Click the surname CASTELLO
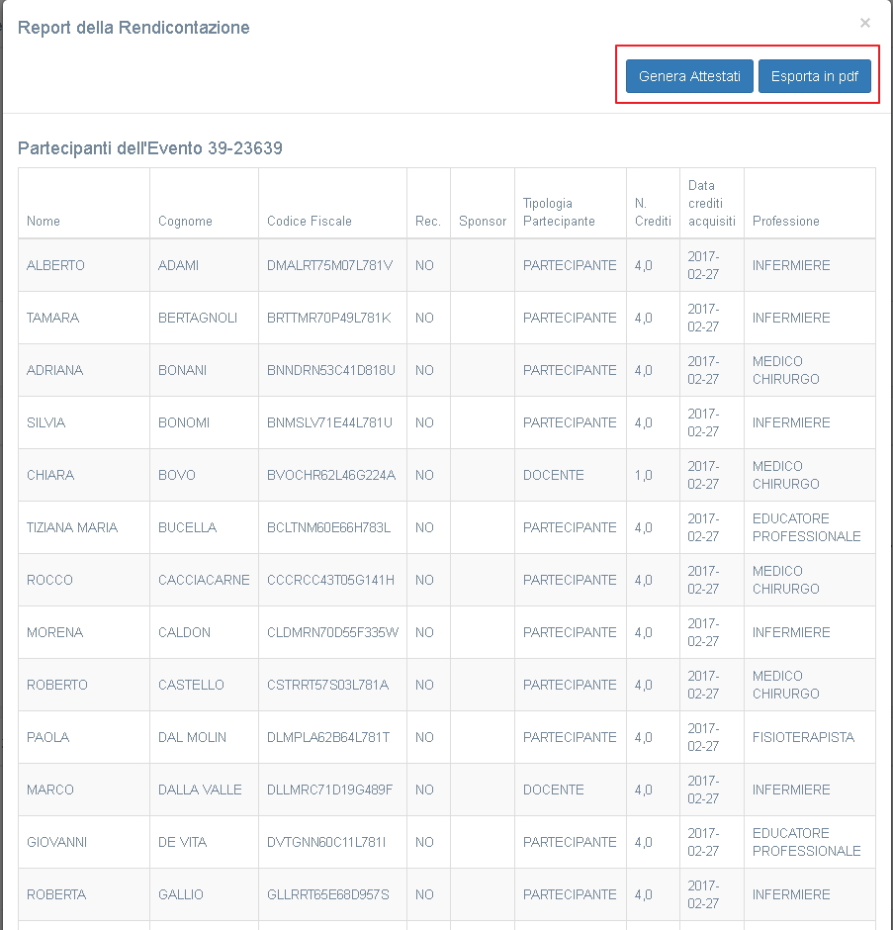Screen dimensions: 893x930 click(x=191, y=685)
